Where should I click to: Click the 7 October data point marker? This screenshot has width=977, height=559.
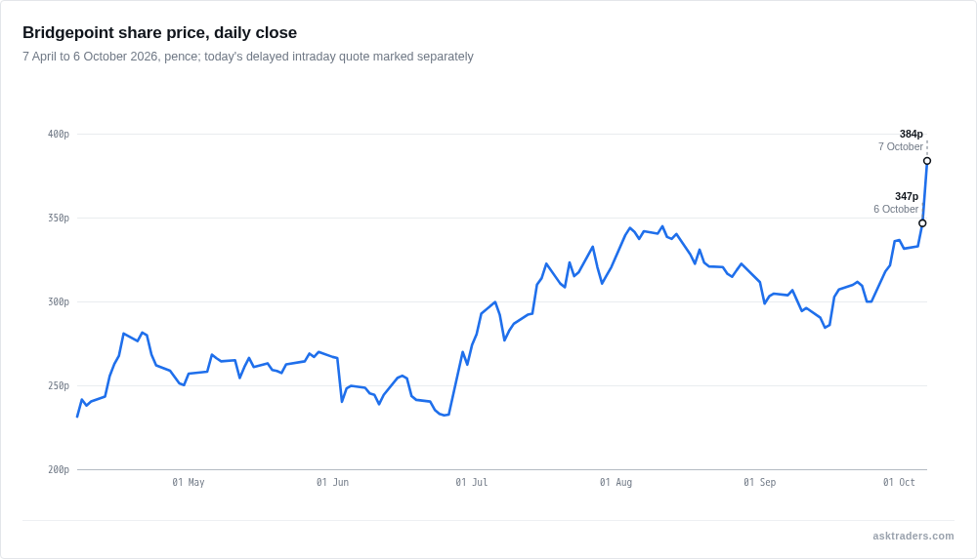[x=927, y=161]
